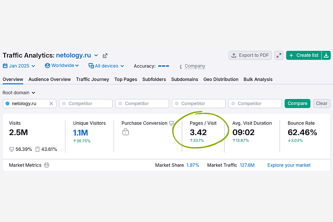
Task: Expand the netology.ru domain dropdown chevron
Action: tap(96, 55)
